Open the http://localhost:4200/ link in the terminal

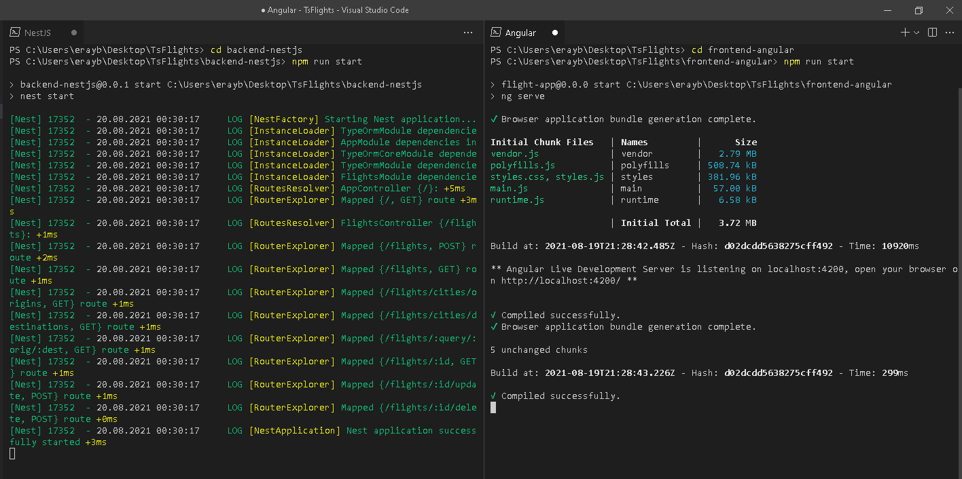560,281
